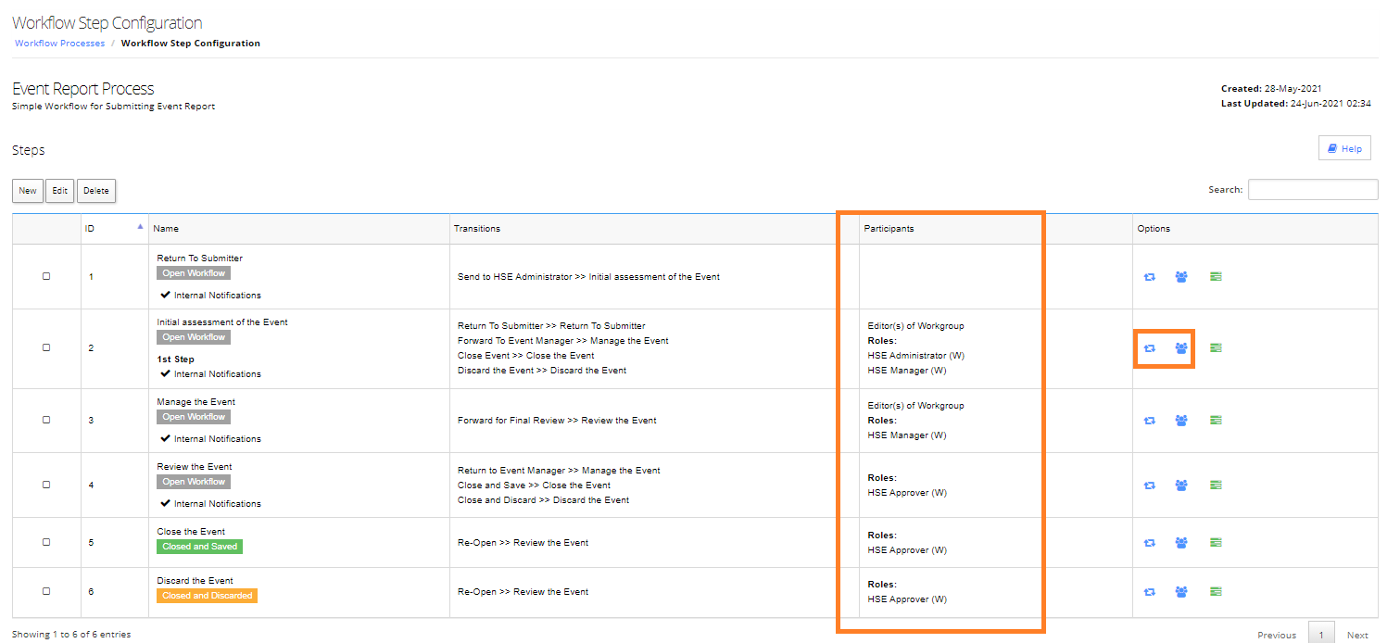Open the green notifications icon for Manage the Event
Image resolution: width=1400 pixels, height=643 pixels.
coord(1216,420)
